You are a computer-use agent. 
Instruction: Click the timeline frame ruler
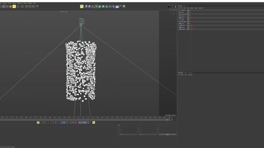[x=85, y=118]
